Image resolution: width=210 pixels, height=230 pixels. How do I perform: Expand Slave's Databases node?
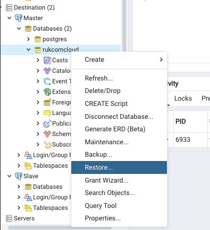point(19,186)
